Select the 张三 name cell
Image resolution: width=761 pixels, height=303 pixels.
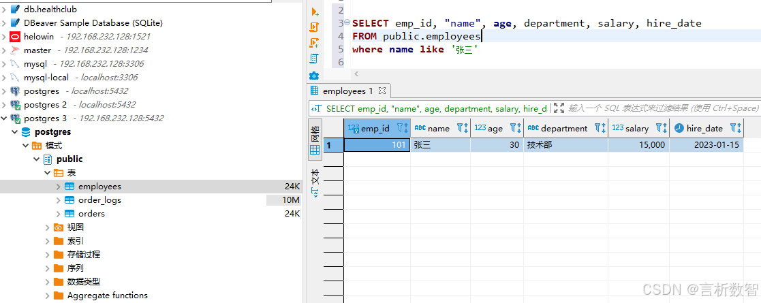coord(440,145)
